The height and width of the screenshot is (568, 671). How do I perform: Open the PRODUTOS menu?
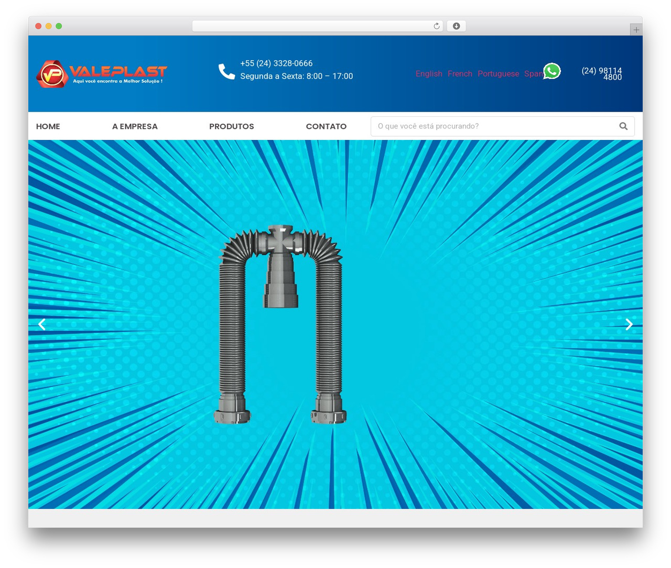(232, 126)
